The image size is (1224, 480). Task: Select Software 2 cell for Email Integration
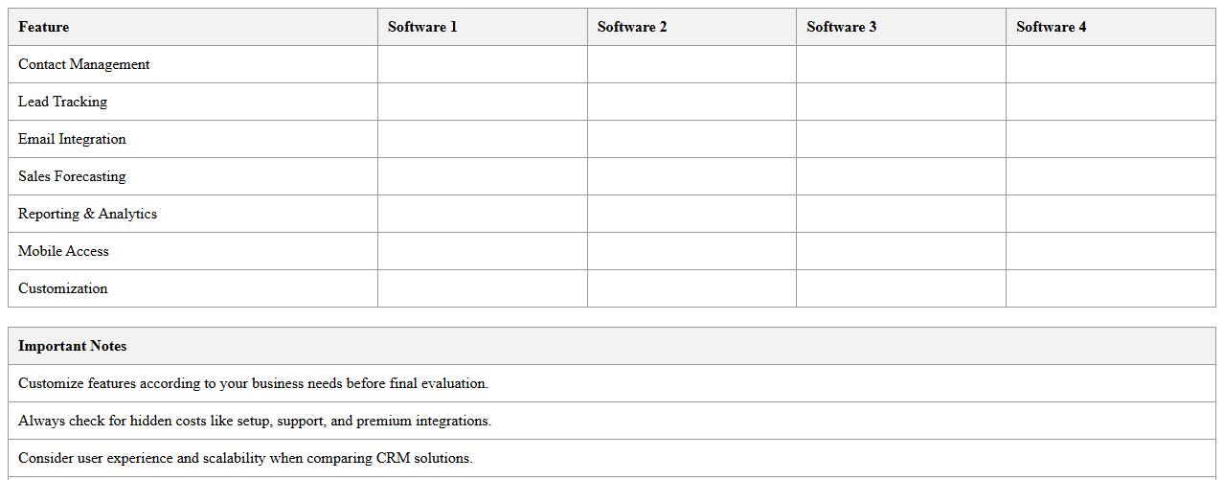[x=691, y=139]
